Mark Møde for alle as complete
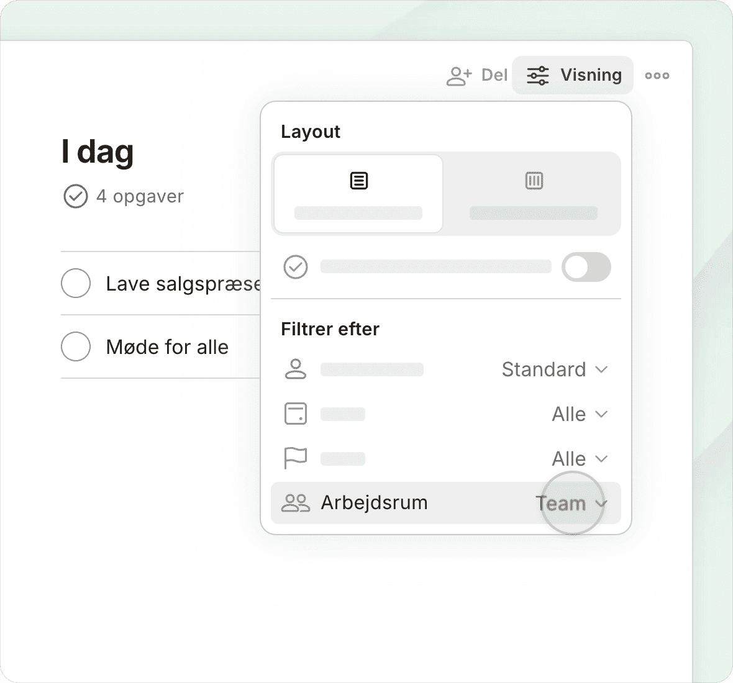The height and width of the screenshot is (683, 733). click(76, 346)
